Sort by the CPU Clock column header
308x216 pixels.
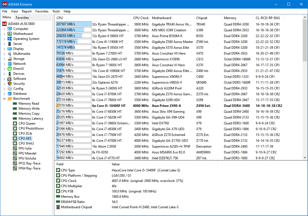[141, 18]
